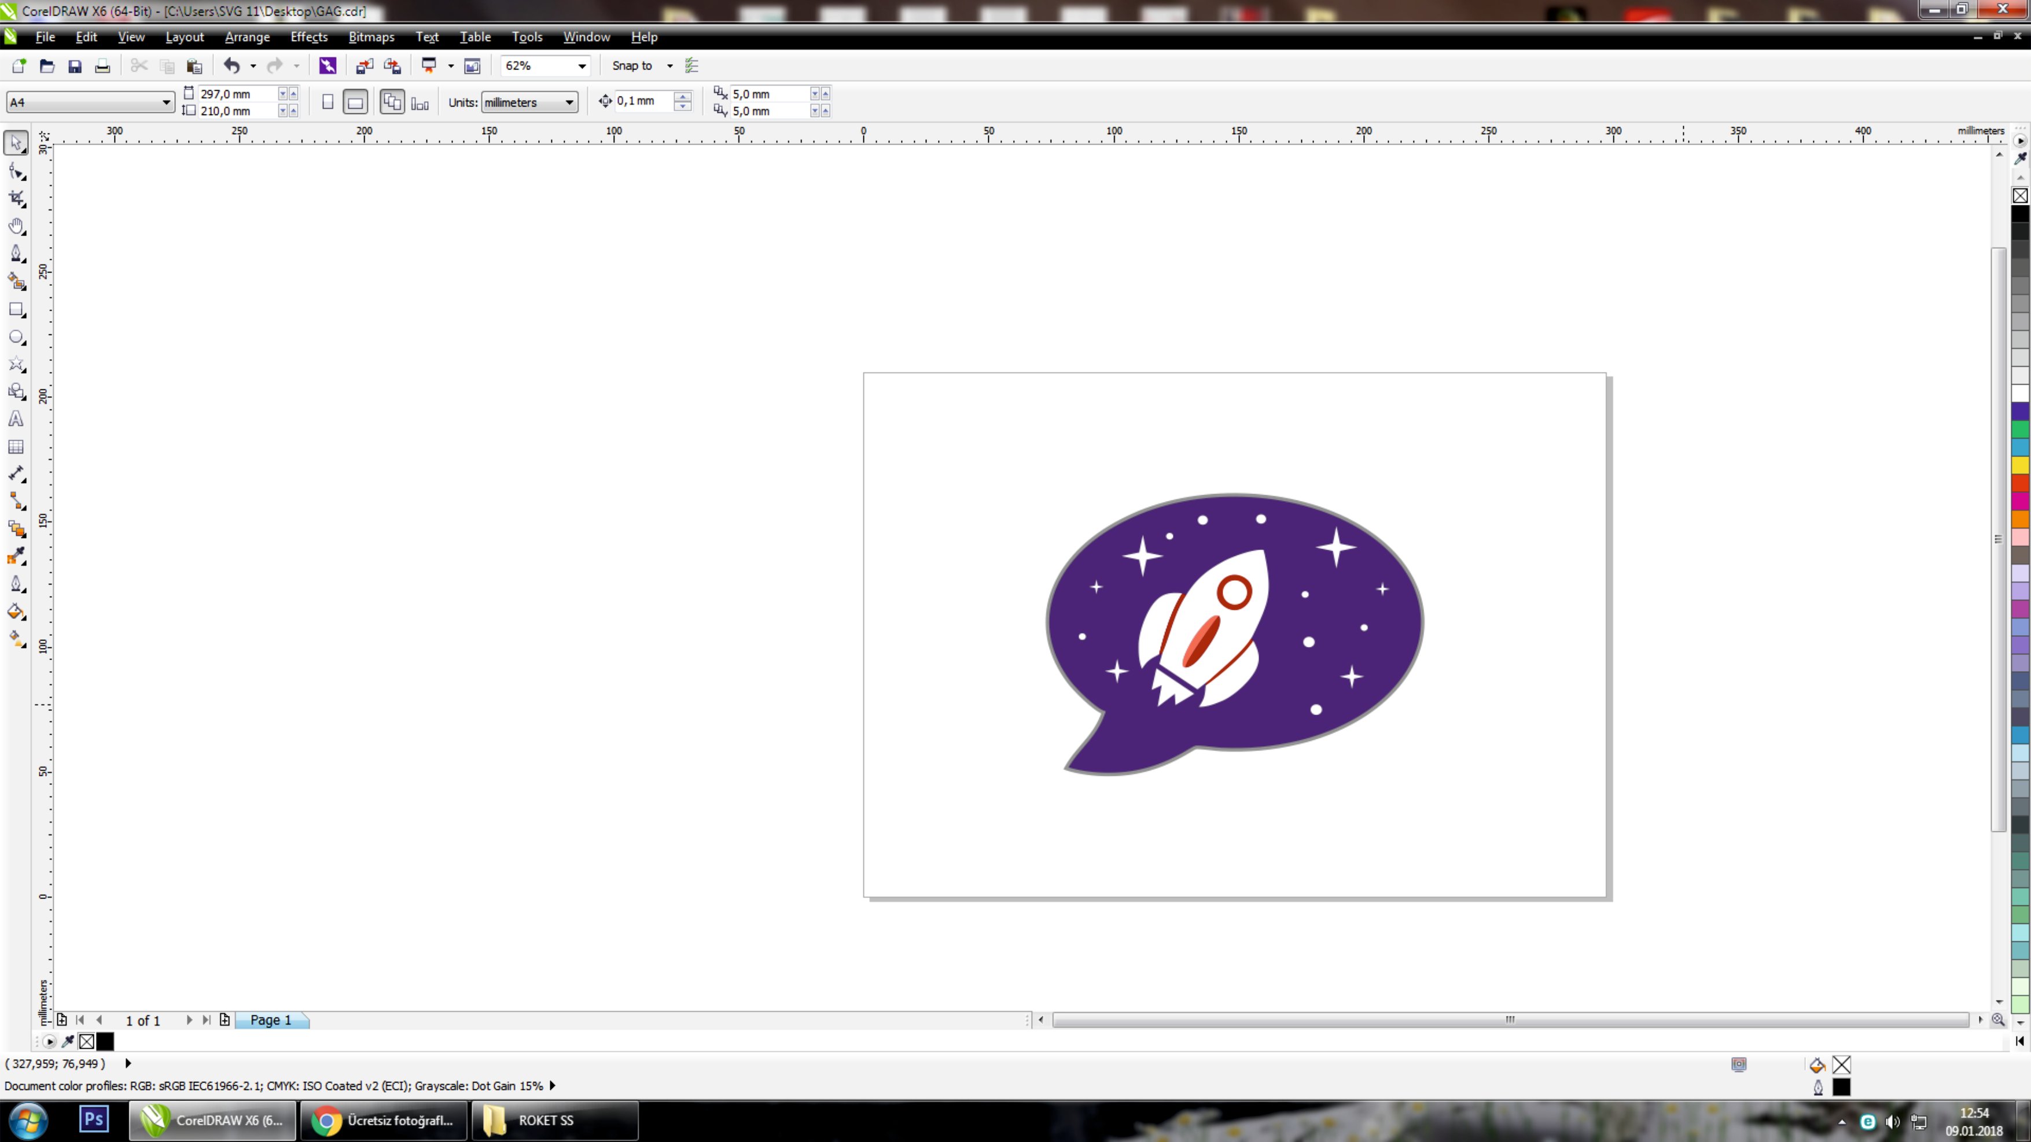Select the Color Eyedropper tool
The height and width of the screenshot is (1142, 2031).
point(16,557)
